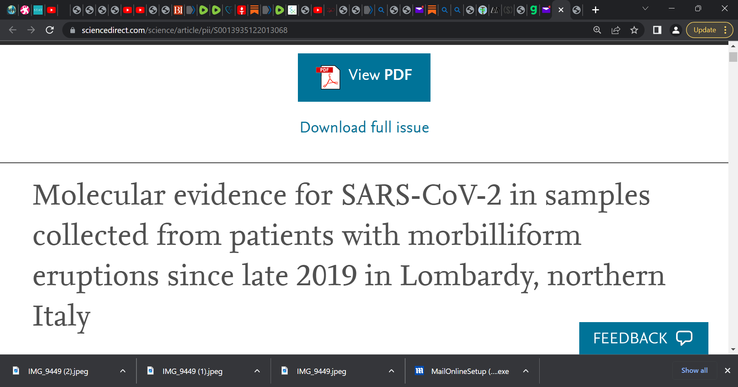The width and height of the screenshot is (738, 387).
Task: Open the Chrome three-dot menu
Action: [725, 30]
